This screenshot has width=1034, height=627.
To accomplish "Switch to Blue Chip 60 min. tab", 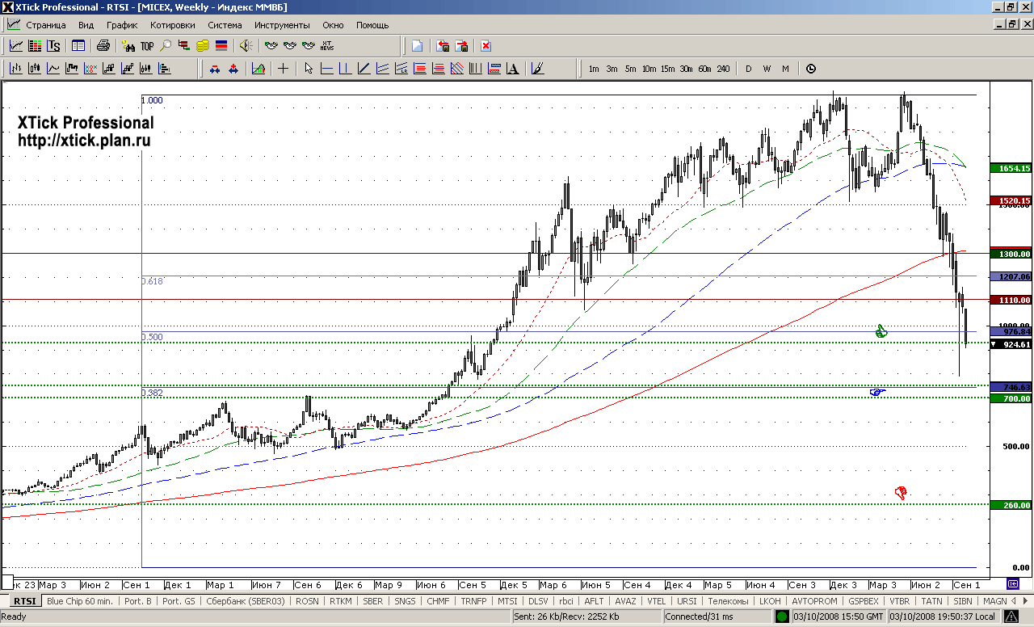I will point(80,601).
